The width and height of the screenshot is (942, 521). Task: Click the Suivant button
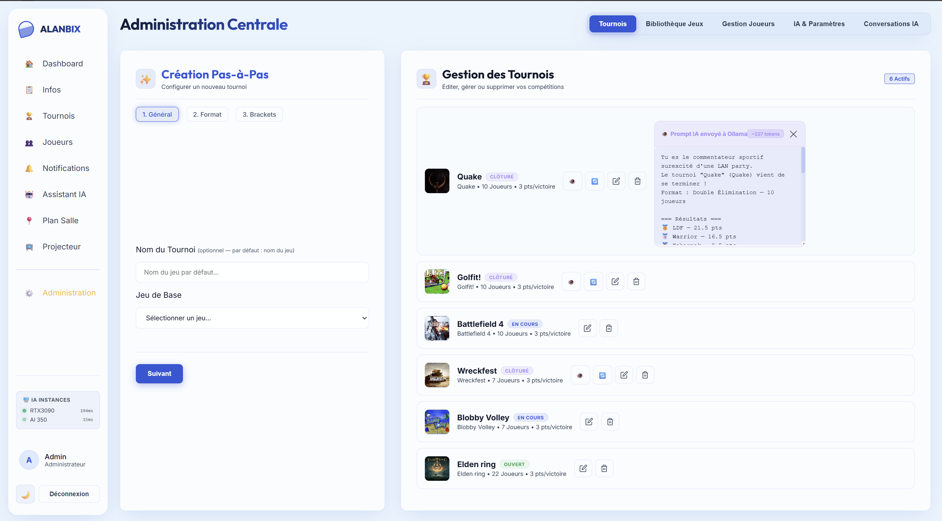coord(159,374)
